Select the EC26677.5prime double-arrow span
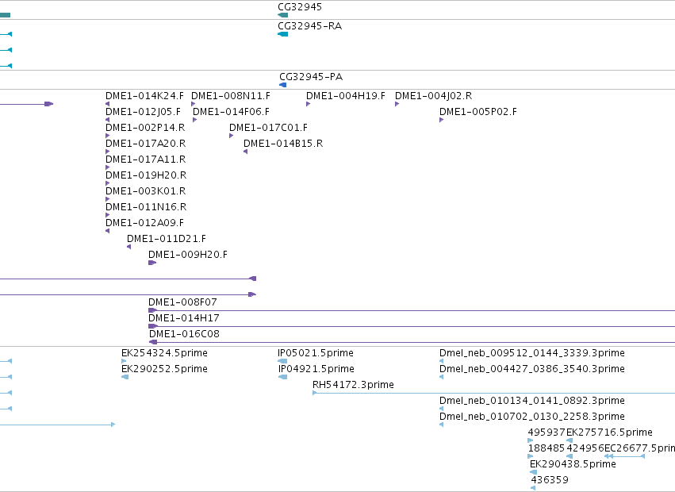Screen dimensions: 675x492 [625, 456]
